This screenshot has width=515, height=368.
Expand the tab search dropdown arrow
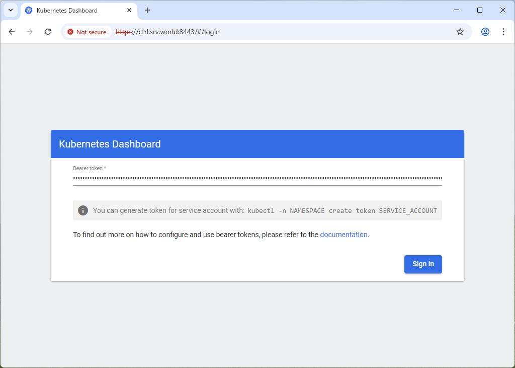click(x=11, y=10)
